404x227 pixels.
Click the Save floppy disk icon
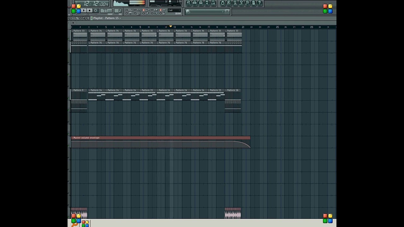pyautogui.click(x=229, y=3)
